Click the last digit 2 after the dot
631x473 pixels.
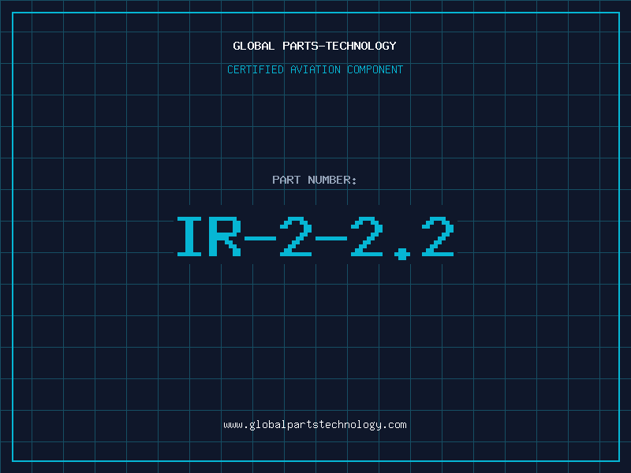click(x=438, y=236)
